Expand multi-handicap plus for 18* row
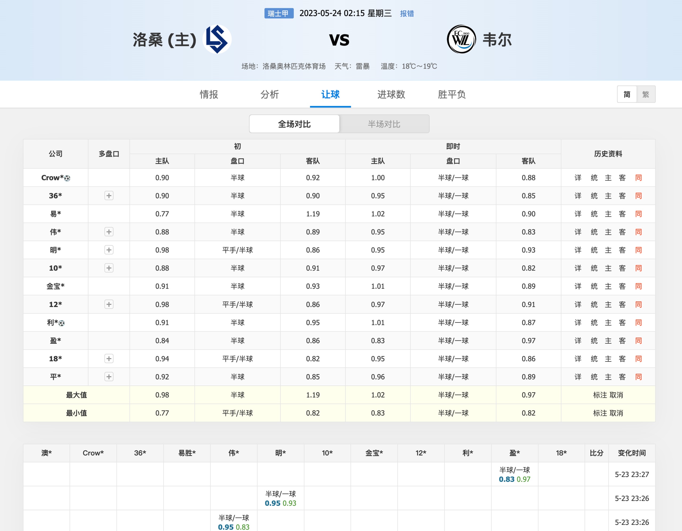The height and width of the screenshot is (531, 682). 109,358
